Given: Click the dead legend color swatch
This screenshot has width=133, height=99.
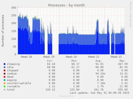Looking at the screenshot, I should tap(5, 77).
